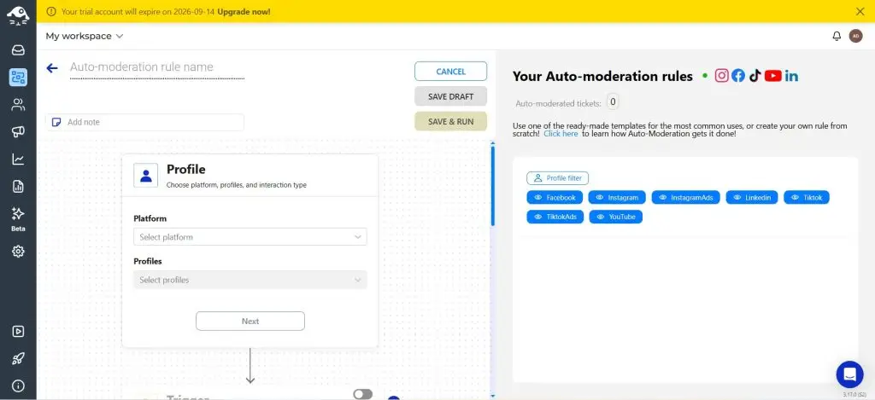875x400 pixels.
Task: Toggle Instagram template visibility filter
Action: click(617, 198)
